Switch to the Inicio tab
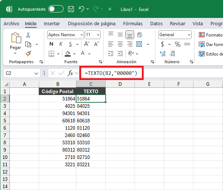Viewport: 223px width, 190px height. click(31, 23)
